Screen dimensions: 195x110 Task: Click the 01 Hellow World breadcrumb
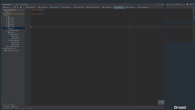[6, 5]
